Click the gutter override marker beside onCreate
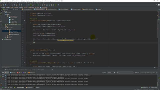Image resolution: width=160 pixels, height=90 pixels. [x=24, y=20]
